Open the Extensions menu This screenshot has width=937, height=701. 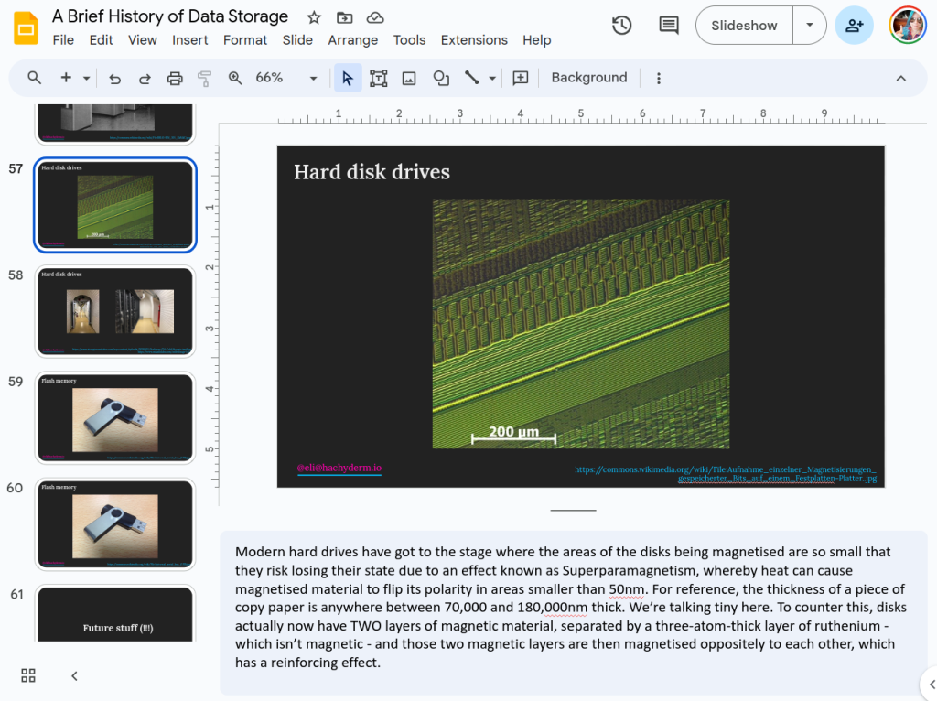pos(473,40)
